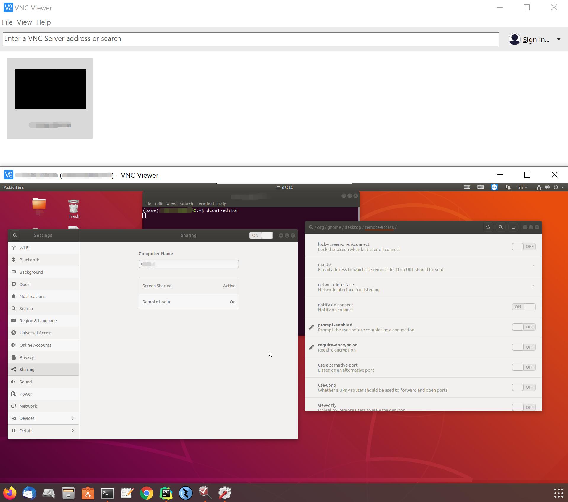This screenshot has height=502, width=568.
Task: Open the Trash desktop icon
Action: click(x=74, y=209)
